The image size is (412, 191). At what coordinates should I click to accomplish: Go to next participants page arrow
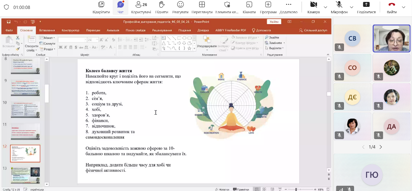coord(381,147)
